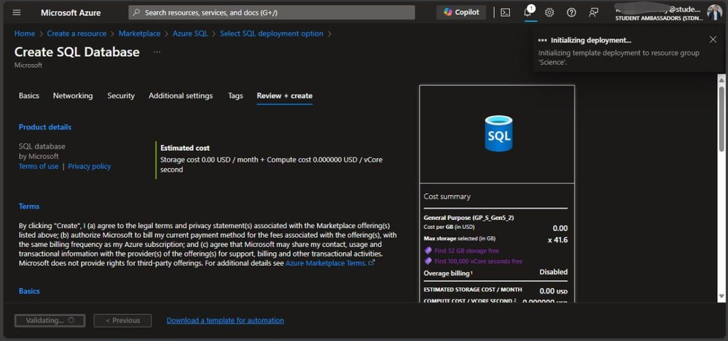Click the Microsoft Azure logo text

click(71, 12)
